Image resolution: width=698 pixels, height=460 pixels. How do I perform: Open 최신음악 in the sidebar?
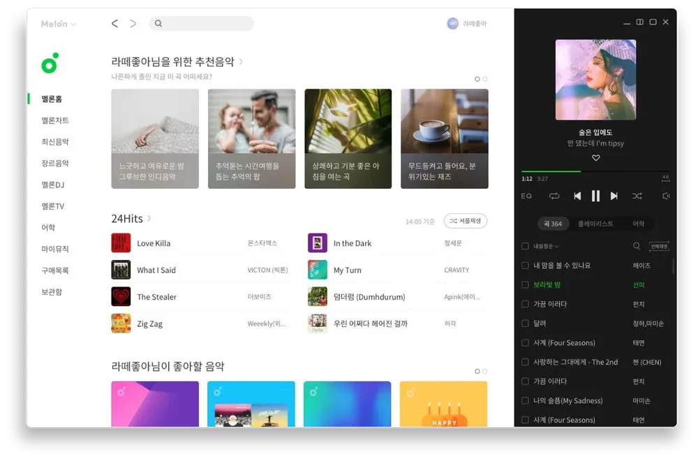(x=55, y=141)
